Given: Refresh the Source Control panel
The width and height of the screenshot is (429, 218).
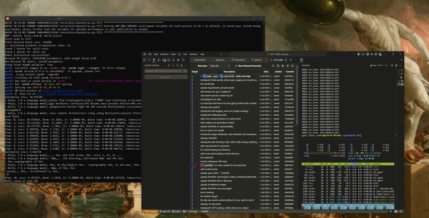Looking at the screenshot, I should (x=178, y=66).
